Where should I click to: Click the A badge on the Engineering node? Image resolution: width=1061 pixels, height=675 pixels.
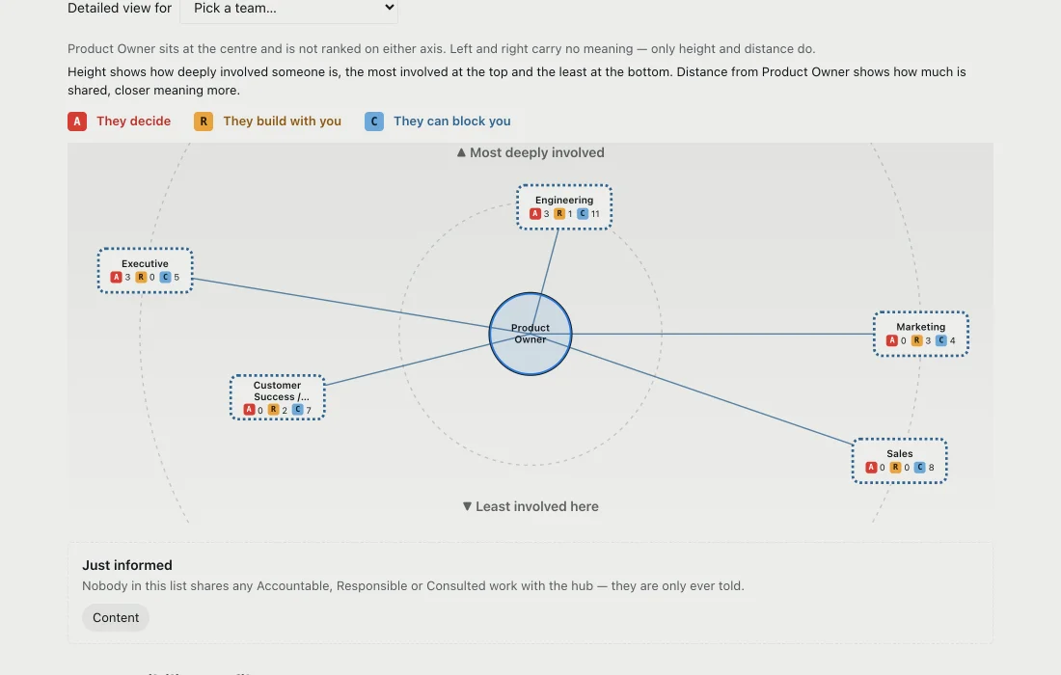pyautogui.click(x=535, y=214)
